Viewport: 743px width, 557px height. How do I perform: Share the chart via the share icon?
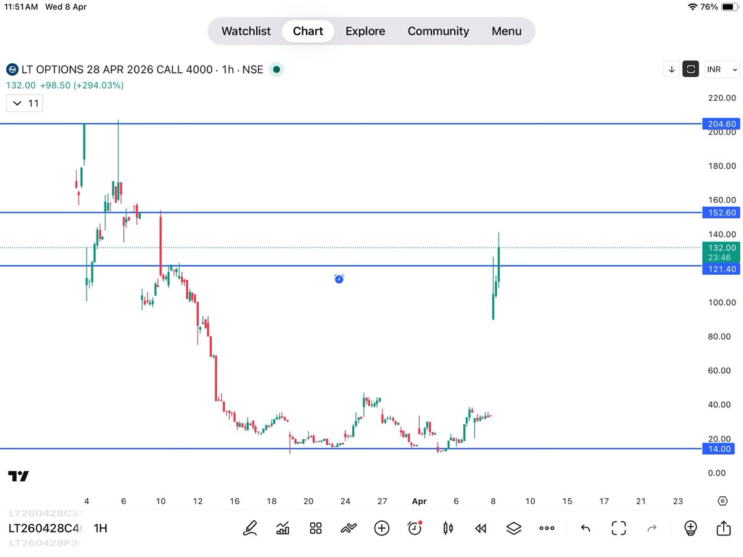pyautogui.click(x=723, y=527)
